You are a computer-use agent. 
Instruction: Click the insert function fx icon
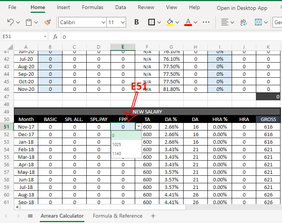55,37
